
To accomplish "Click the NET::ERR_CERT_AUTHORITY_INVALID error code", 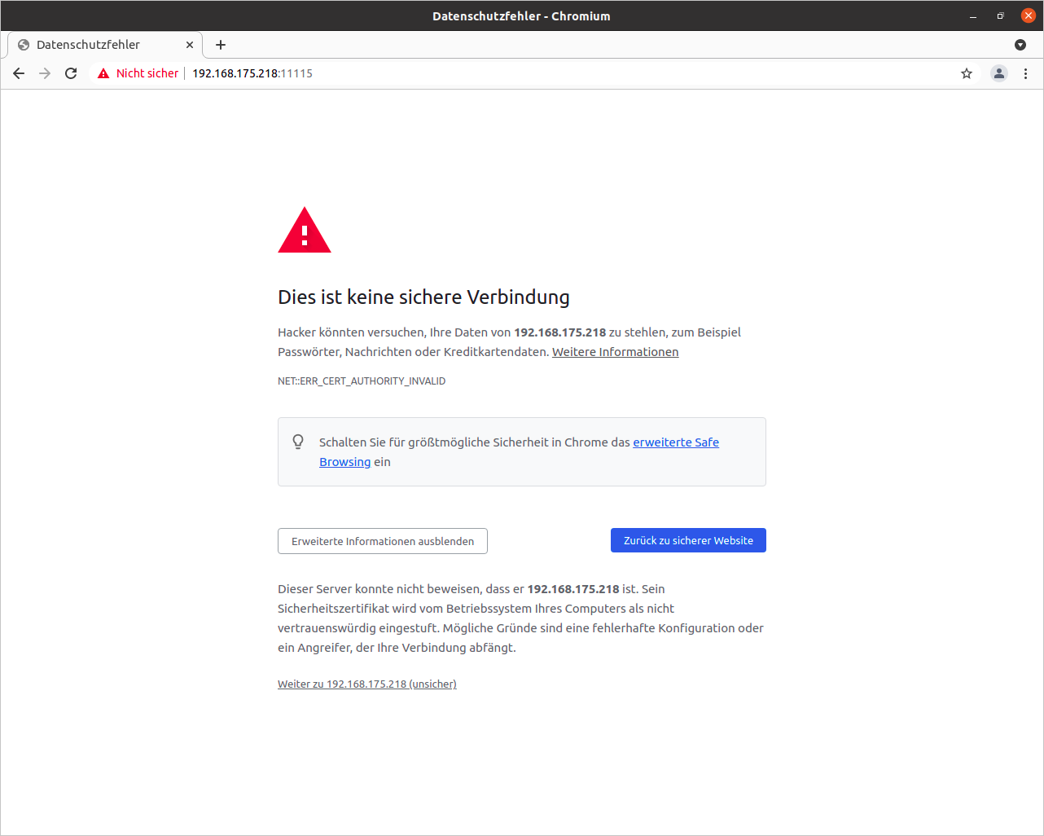I will 362,381.
